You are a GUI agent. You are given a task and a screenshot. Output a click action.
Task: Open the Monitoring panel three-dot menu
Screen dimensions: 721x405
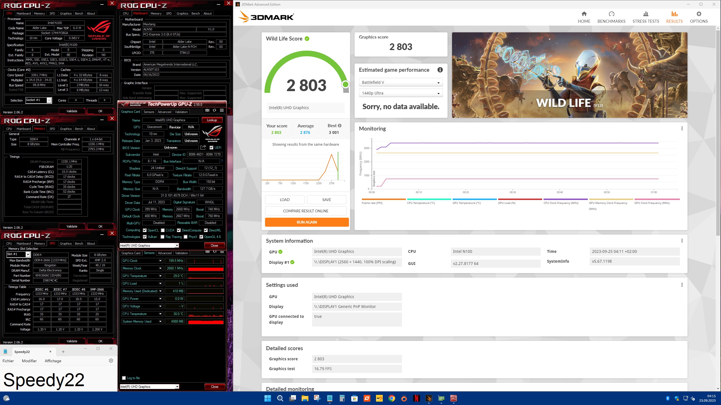coord(682,129)
